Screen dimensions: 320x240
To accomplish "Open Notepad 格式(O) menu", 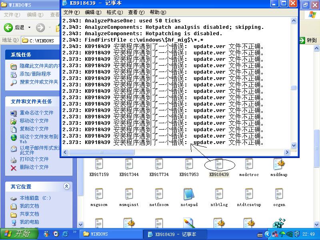I will [x=115, y=12].
